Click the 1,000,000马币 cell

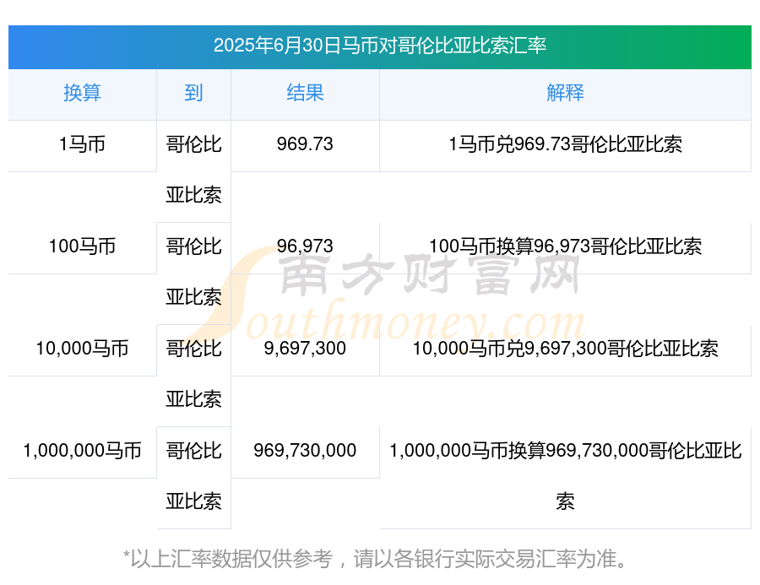[83, 451]
